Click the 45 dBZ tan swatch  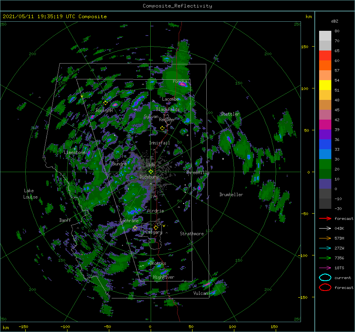[x=325, y=105]
